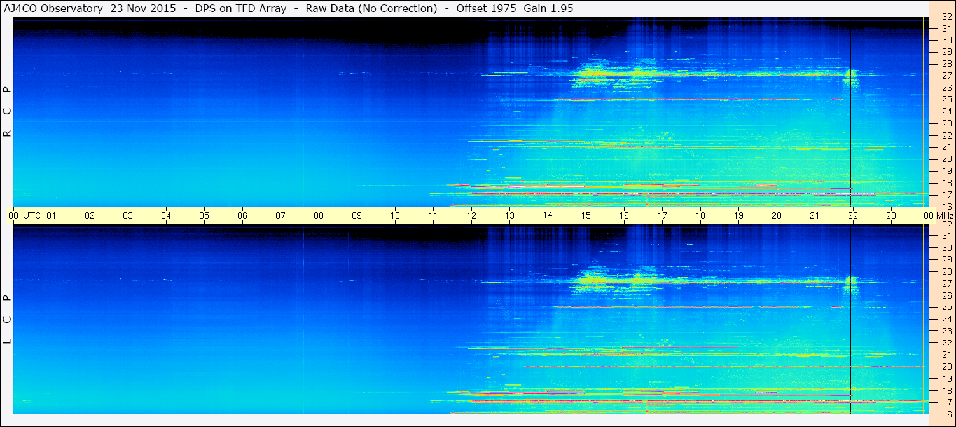
Task: Click the 18 MHz label in LCP panel
Action: [x=946, y=391]
